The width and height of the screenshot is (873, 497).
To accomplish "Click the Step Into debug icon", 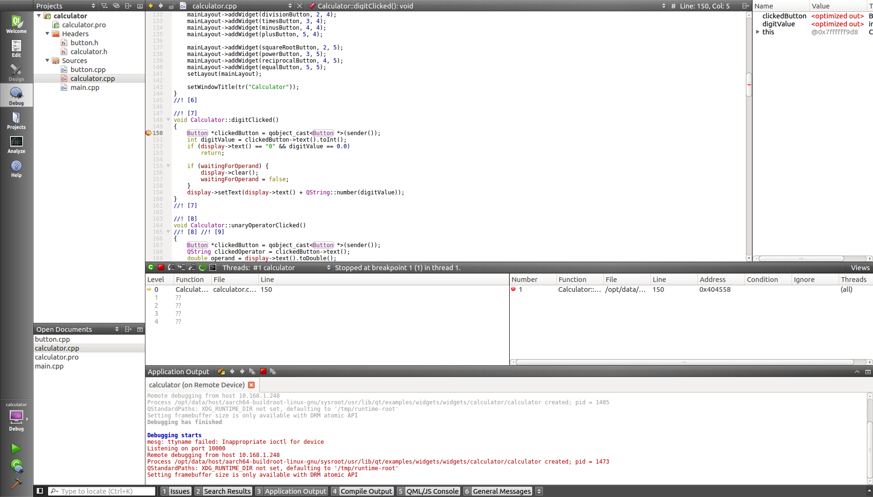I will pos(182,267).
